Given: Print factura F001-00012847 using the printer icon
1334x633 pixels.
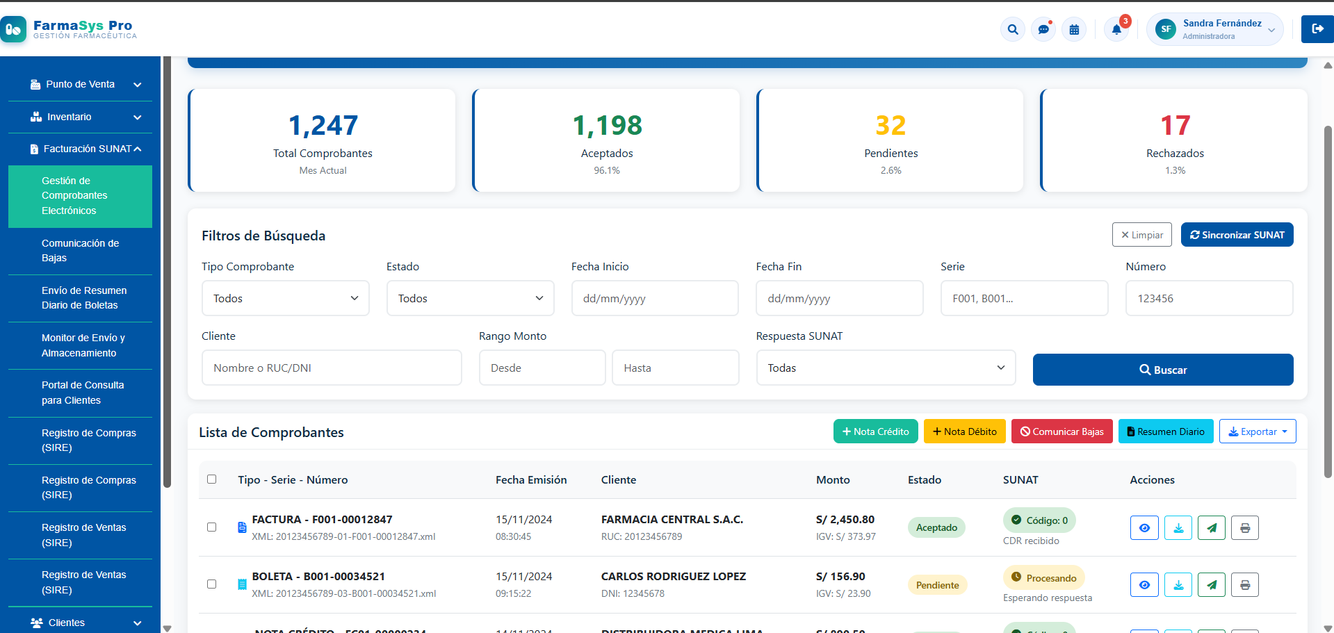Looking at the screenshot, I should (x=1244, y=527).
